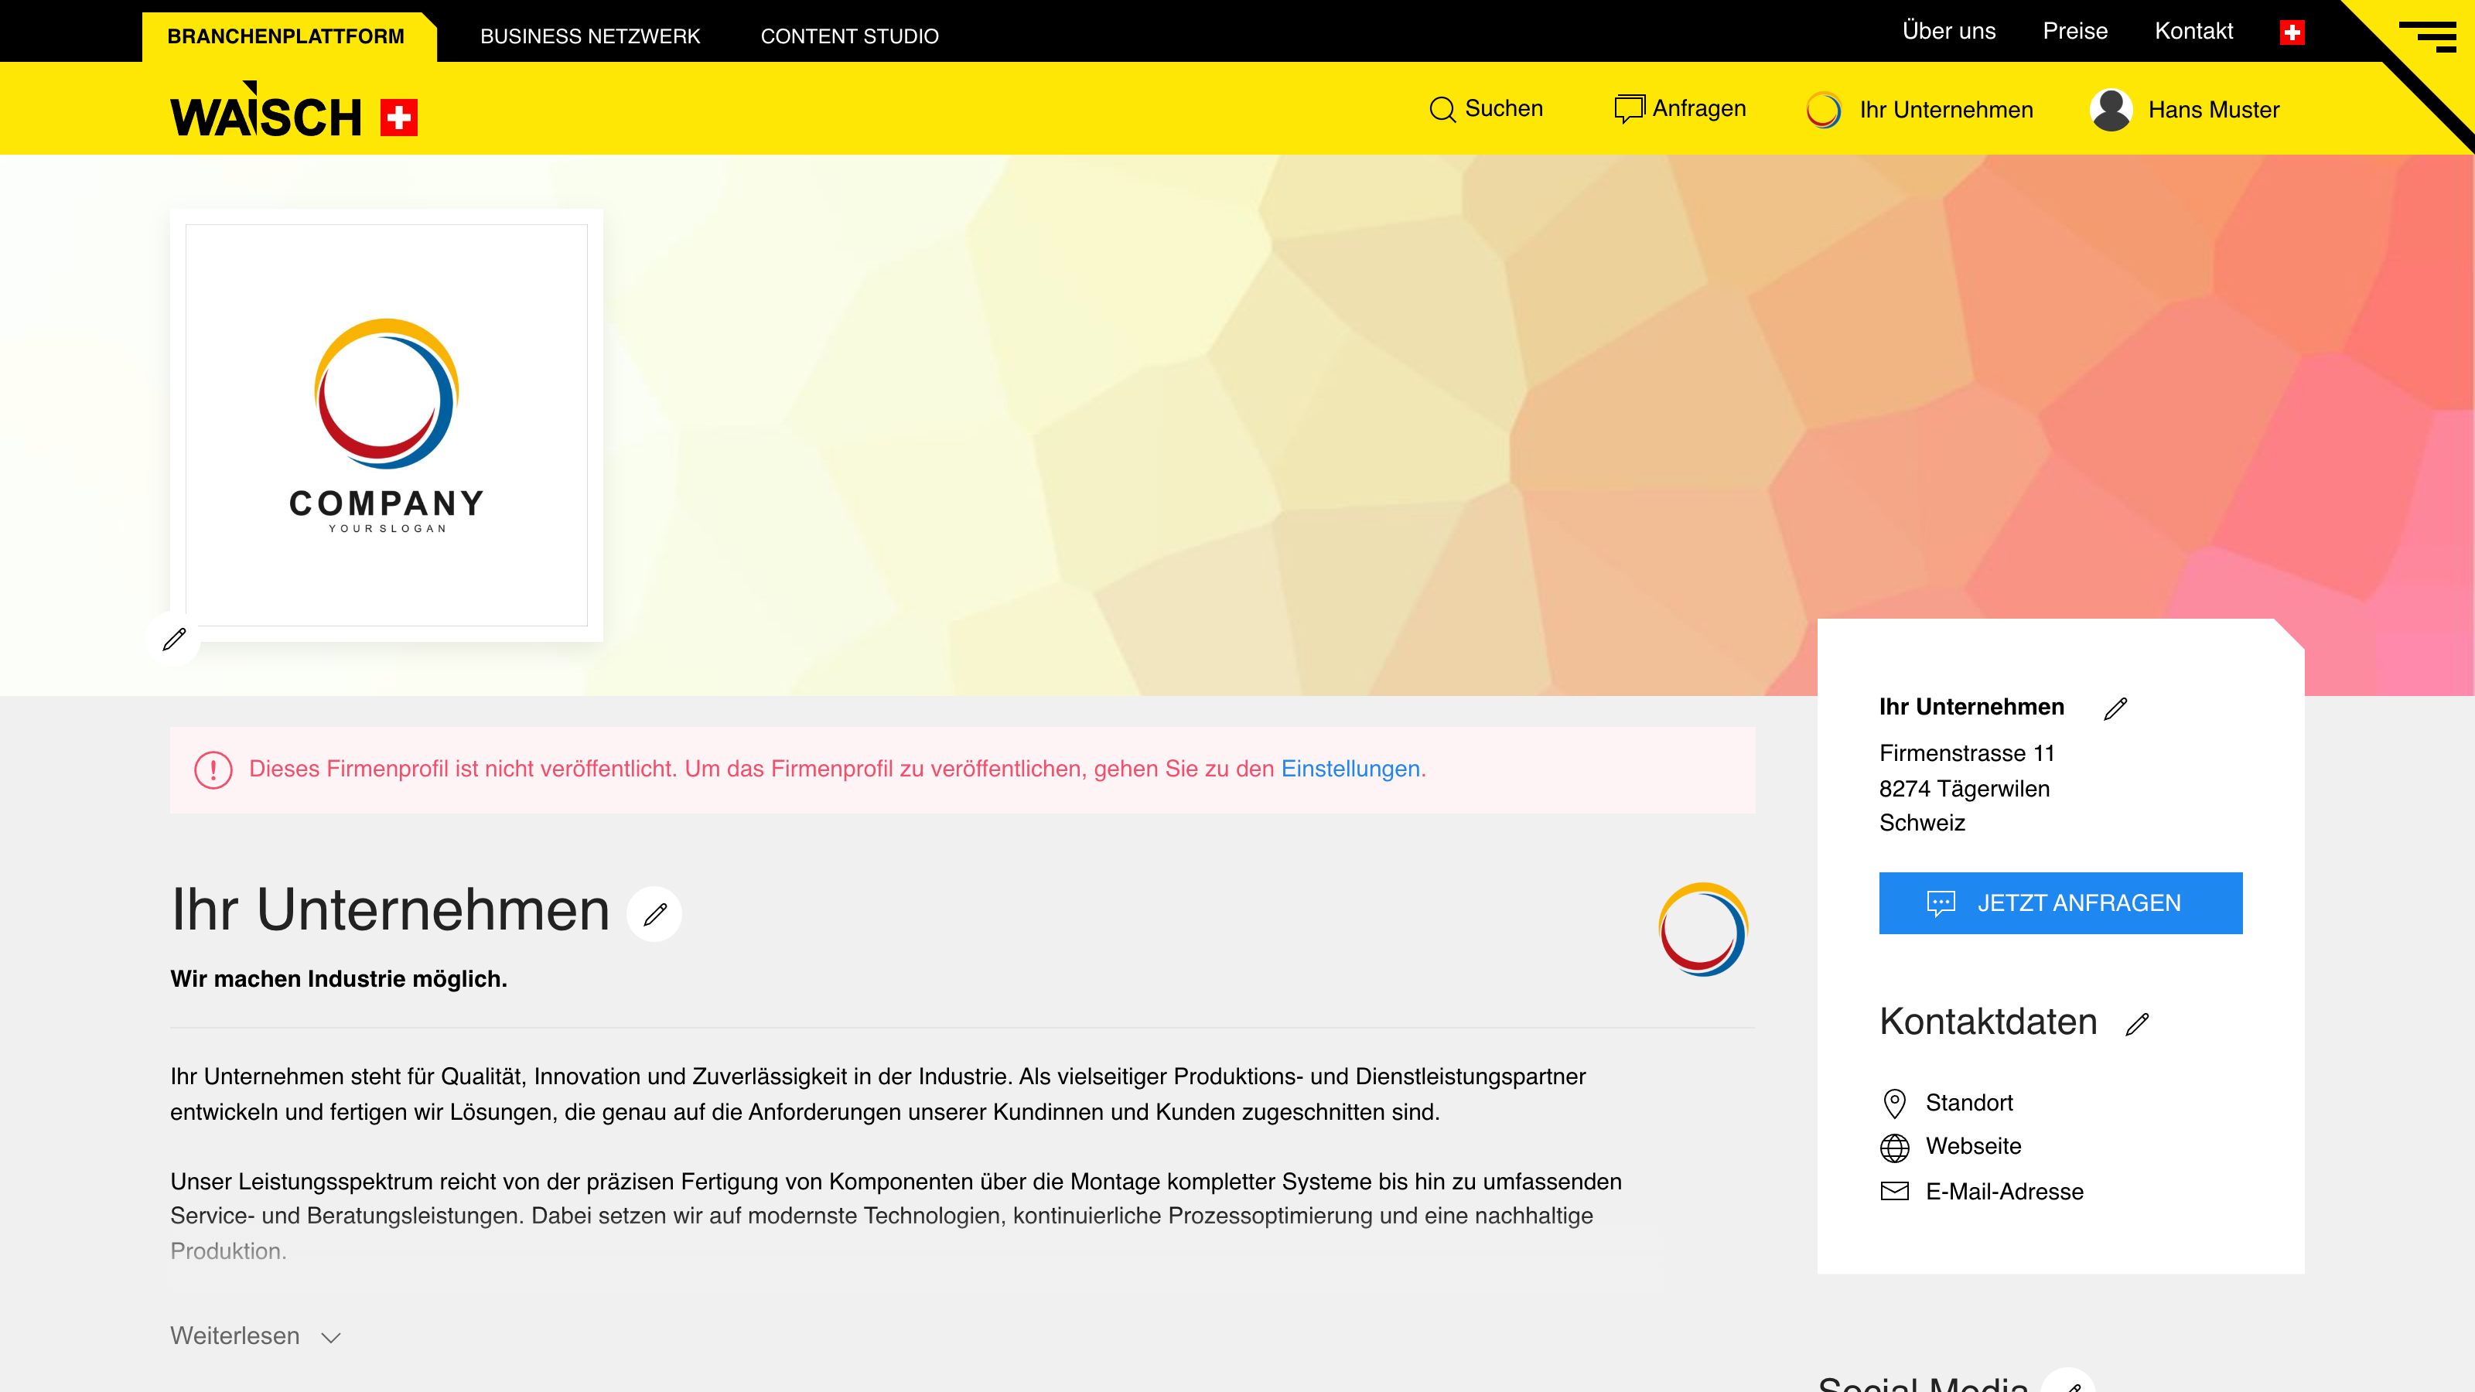Open Preise in the top menu
This screenshot has height=1392, width=2475.
tap(2075, 31)
